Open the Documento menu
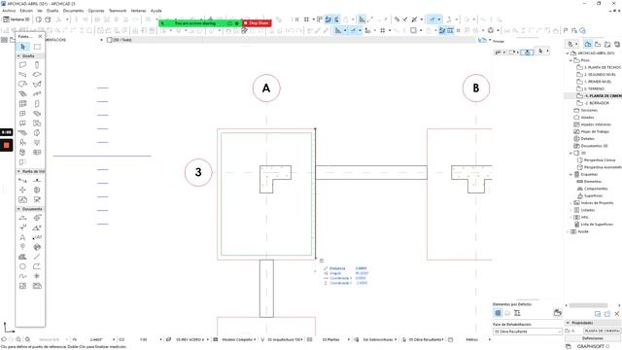 coord(74,11)
